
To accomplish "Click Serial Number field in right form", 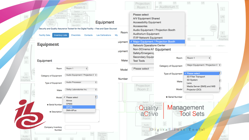I will coord(200,97).
